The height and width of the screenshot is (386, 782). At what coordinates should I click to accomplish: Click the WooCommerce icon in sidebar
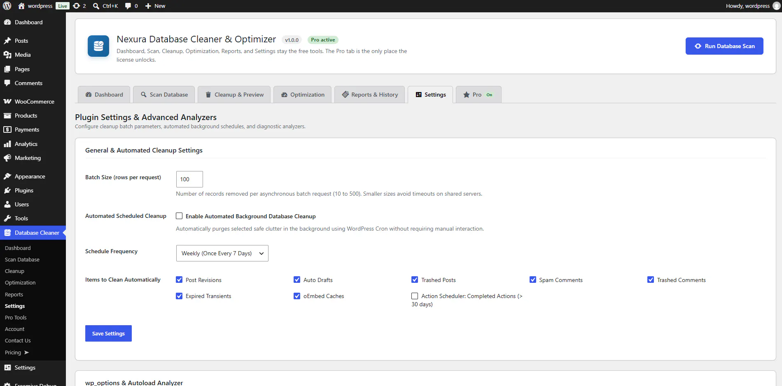coord(7,102)
